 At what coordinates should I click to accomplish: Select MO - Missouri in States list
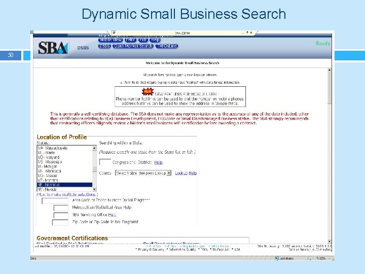pos(65,176)
